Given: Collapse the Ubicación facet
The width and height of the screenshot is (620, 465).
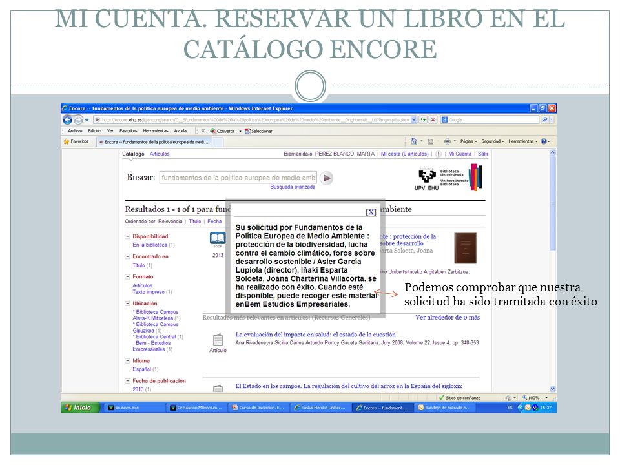Looking at the screenshot, I should tap(128, 304).
